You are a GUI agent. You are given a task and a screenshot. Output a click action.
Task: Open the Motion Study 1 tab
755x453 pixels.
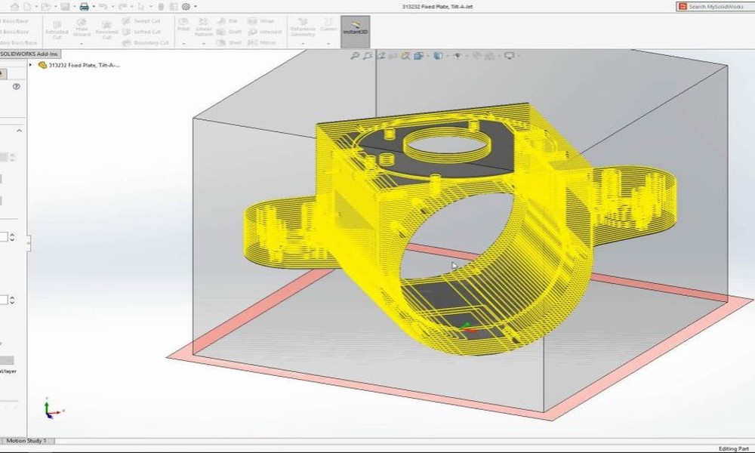tap(26, 440)
